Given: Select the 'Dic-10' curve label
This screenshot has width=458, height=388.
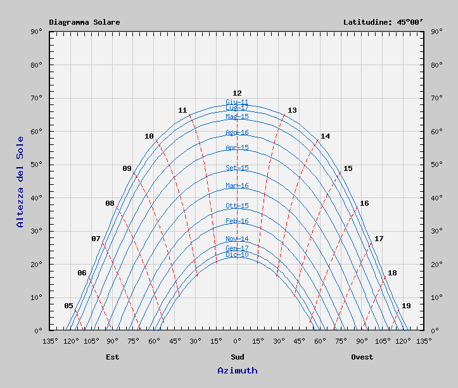Looking at the screenshot, I should tap(237, 254).
